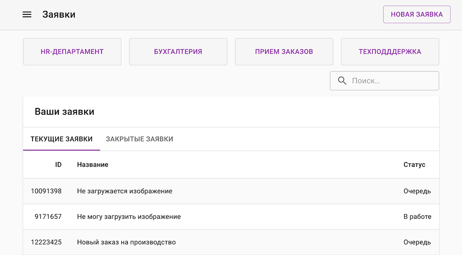Switch to the ЗАКРЫТЫЕ ЗАЯВКИ tab
Viewport: 462px width, 255px height.
[x=139, y=139]
